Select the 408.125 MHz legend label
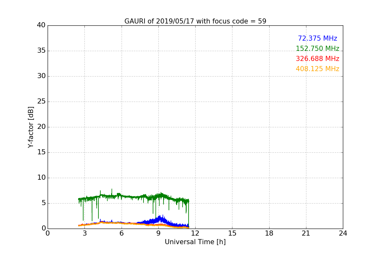This screenshot has width=381, height=254. tap(317, 69)
